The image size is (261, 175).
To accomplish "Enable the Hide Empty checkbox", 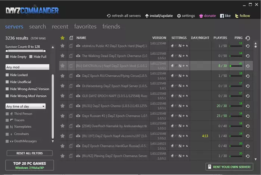I will click(7, 57).
